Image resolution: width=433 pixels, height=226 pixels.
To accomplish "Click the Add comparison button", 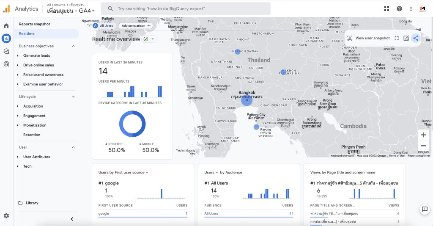I will coord(136,26).
